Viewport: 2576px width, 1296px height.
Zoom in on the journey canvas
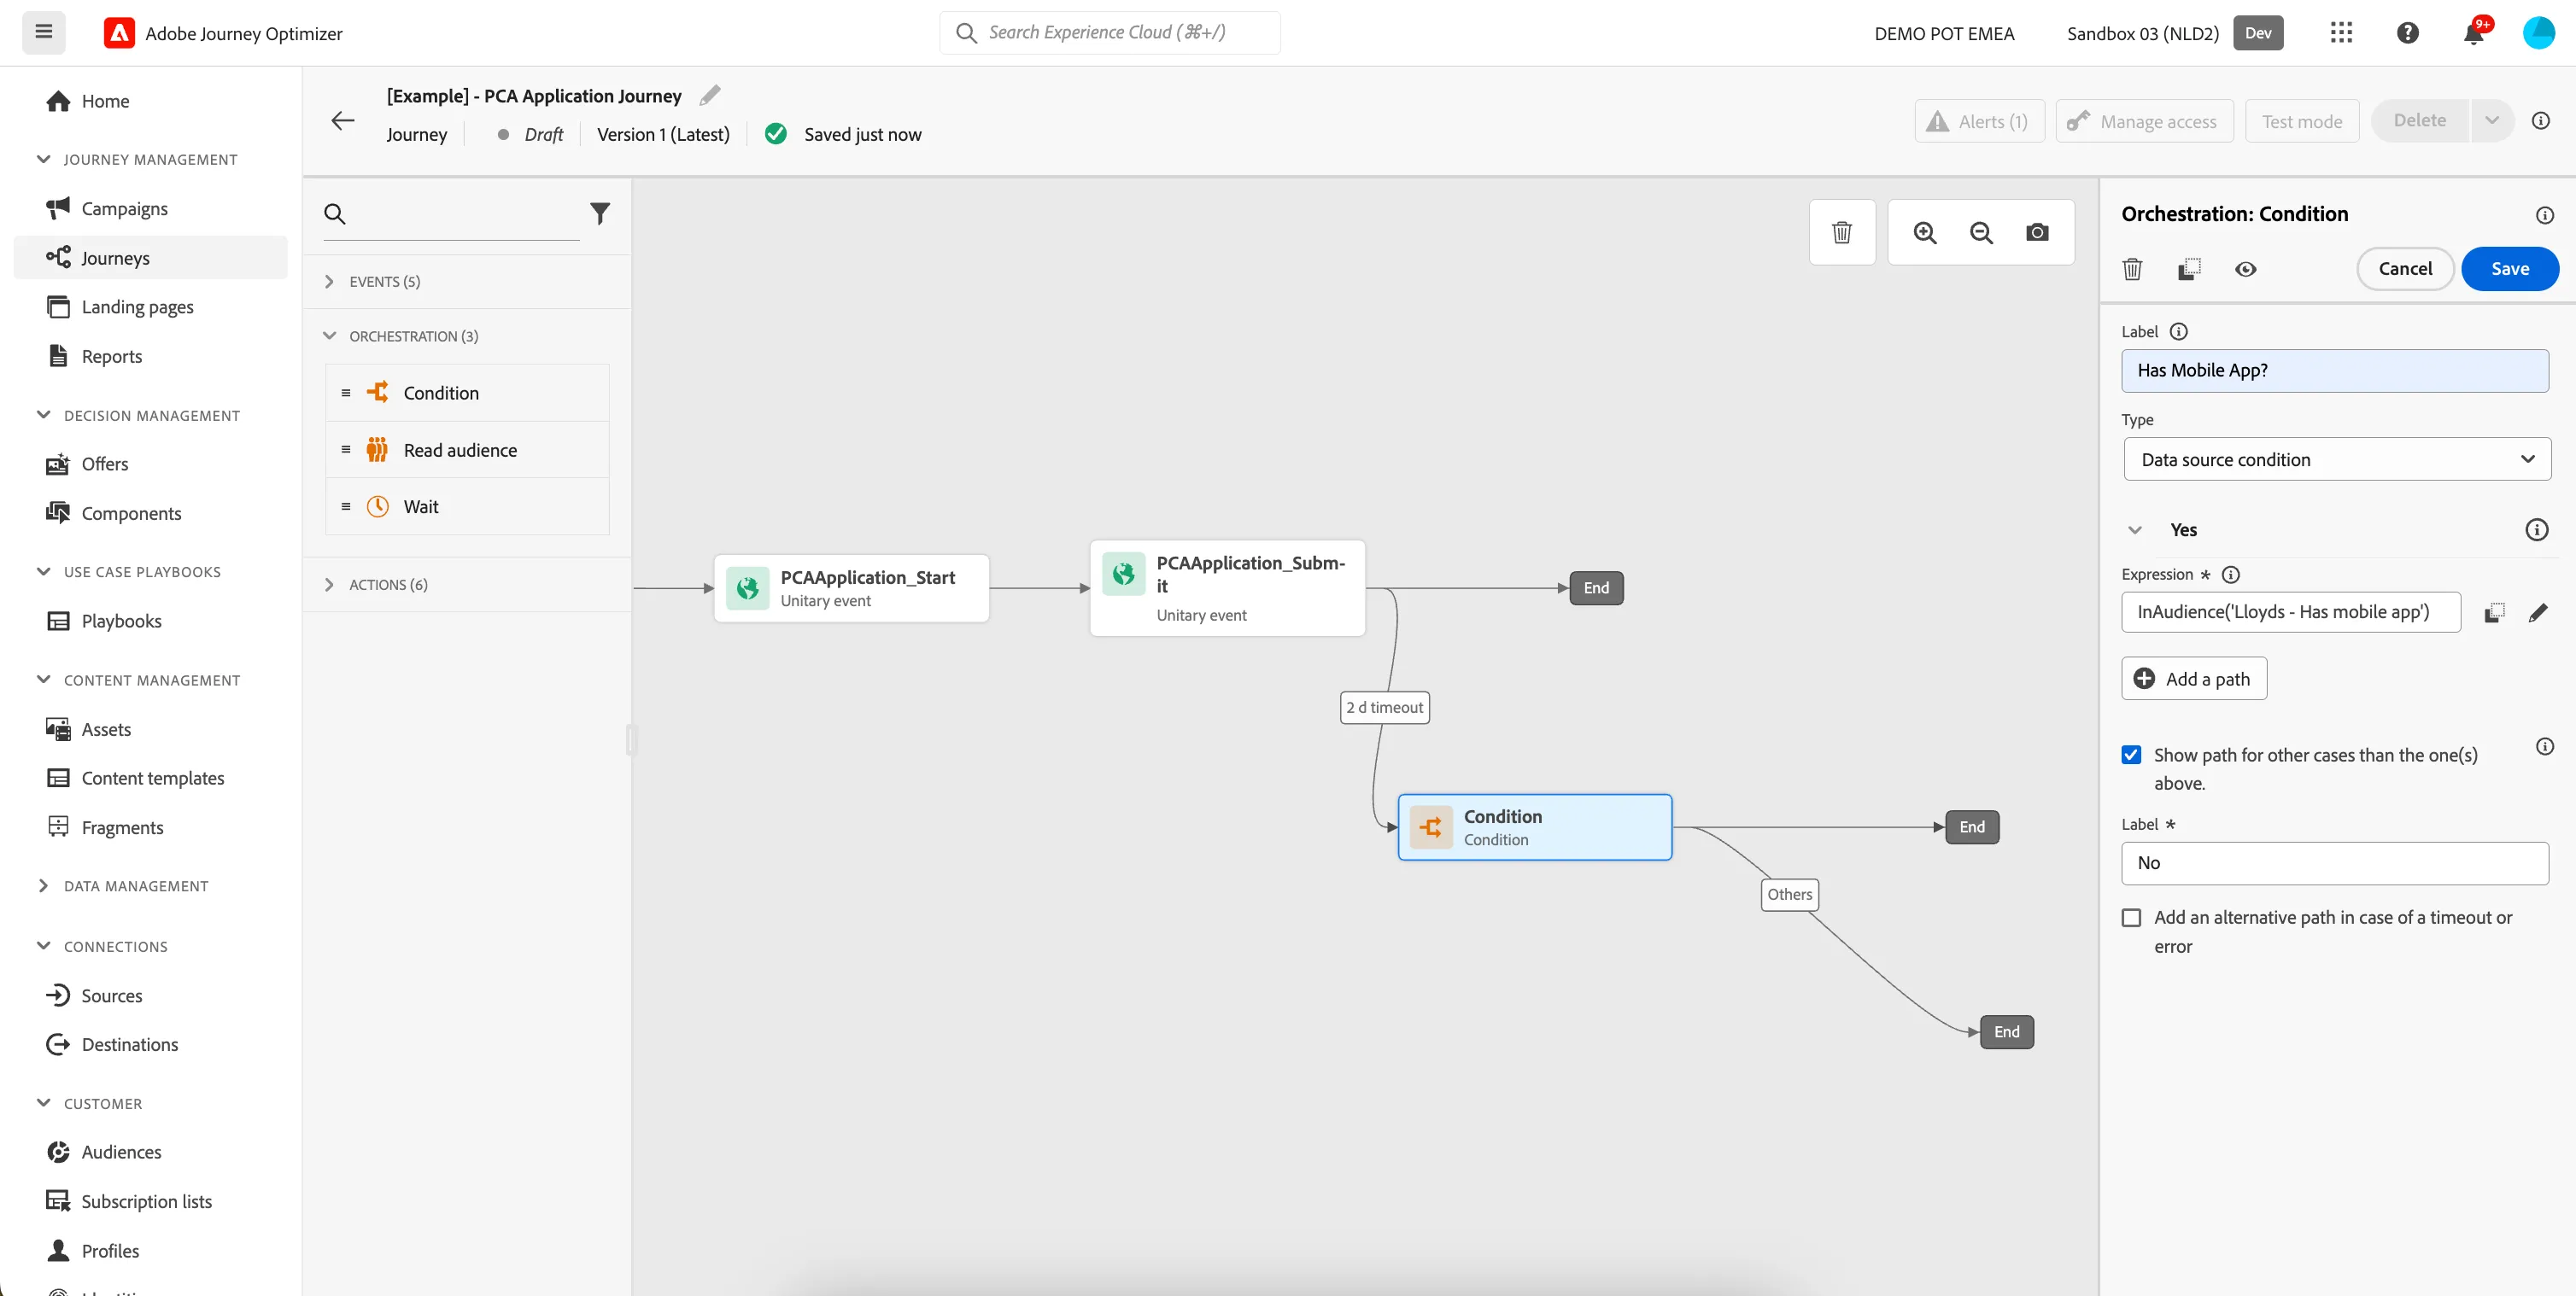point(1925,233)
